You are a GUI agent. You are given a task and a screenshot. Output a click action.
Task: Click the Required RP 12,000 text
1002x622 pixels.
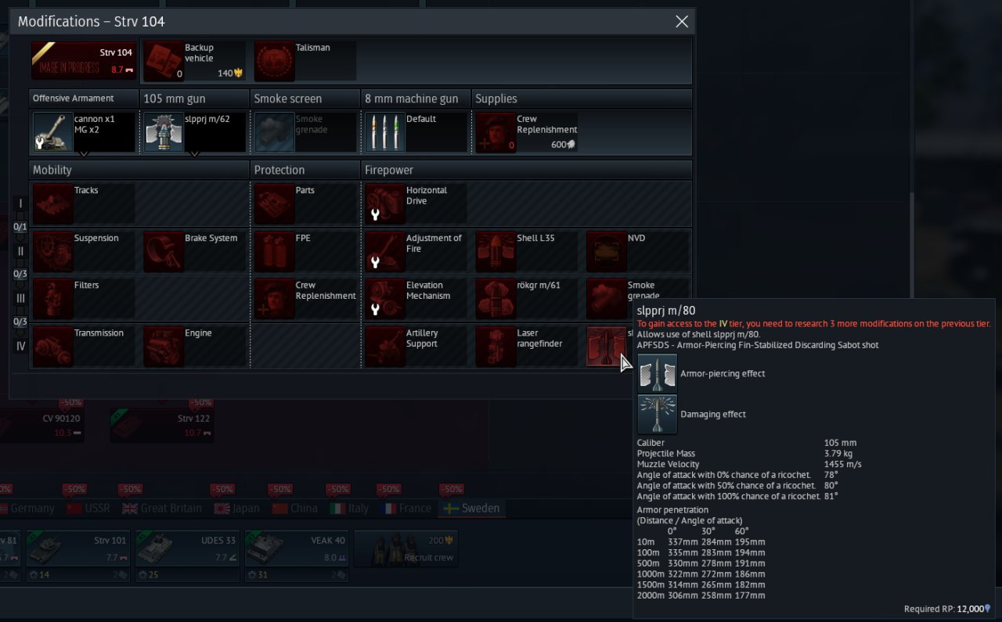(947, 609)
